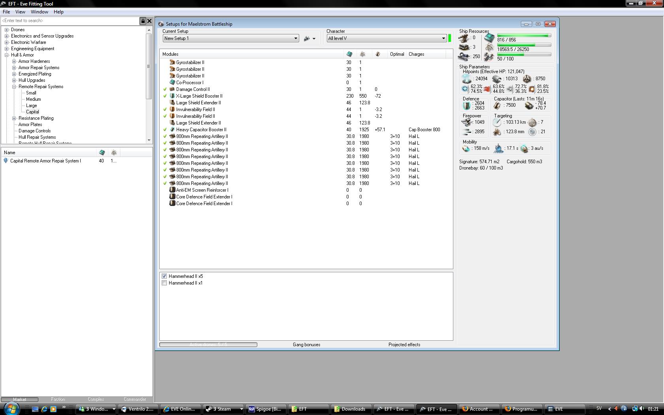Click the Active drones button
This screenshot has height=415, width=664.
[x=208, y=345]
